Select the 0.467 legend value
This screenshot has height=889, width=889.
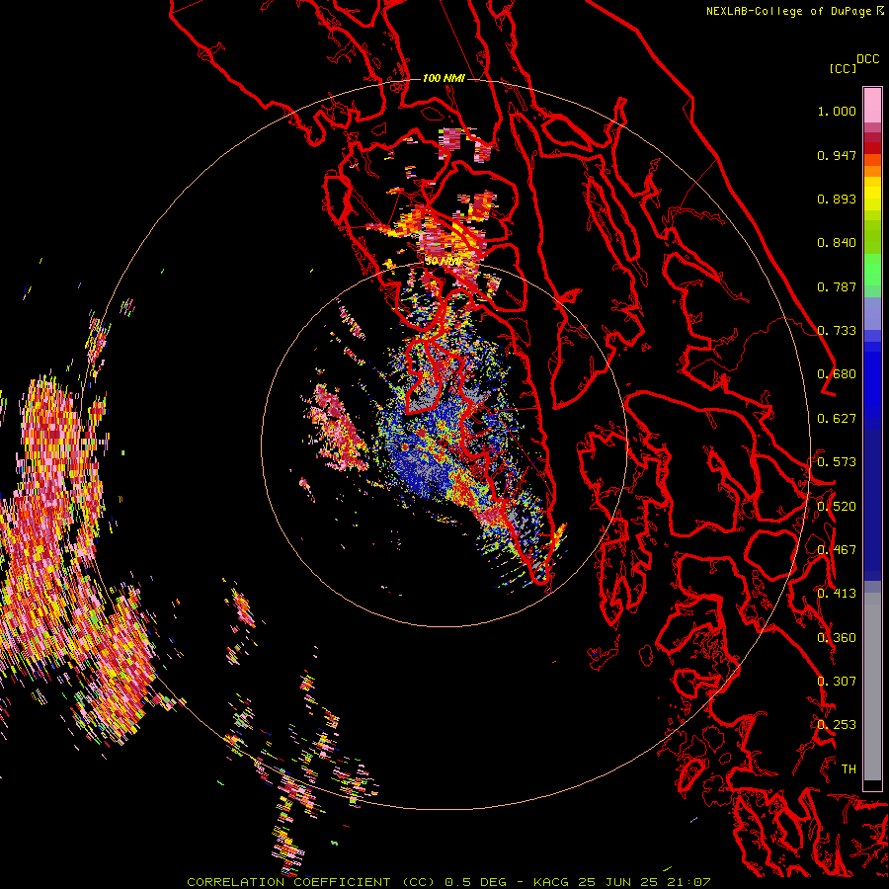pyautogui.click(x=837, y=550)
